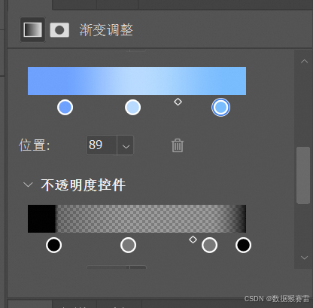The width and height of the screenshot is (313, 308).
Task: Open the 位置 value dropdown arrow
Action: point(126,145)
